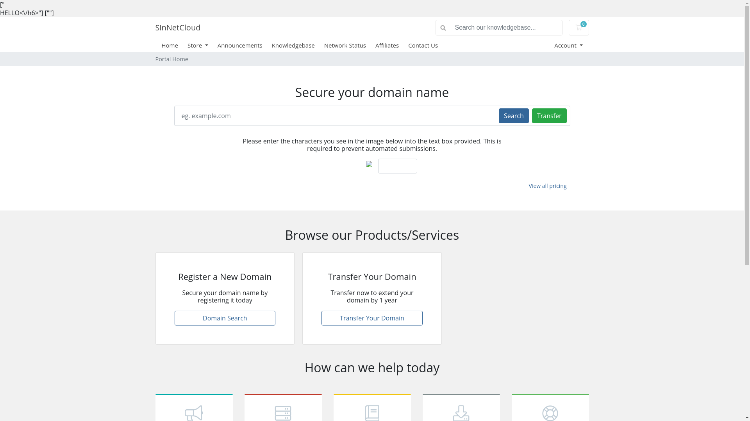The width and height of the screenshot is (750, 421).
Task: Follow the View all pricing link
Action: (548, 186)
